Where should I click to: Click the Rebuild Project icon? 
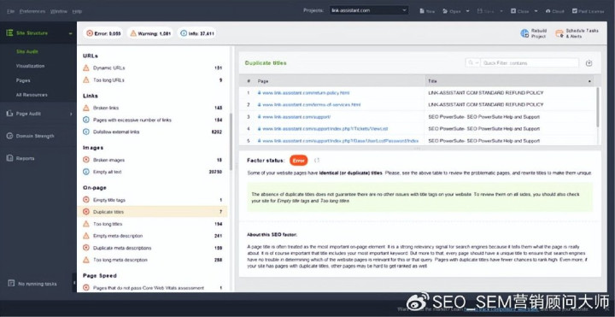point(524,33)
